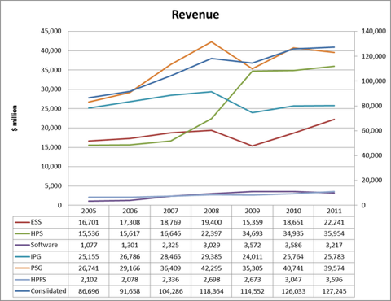The image size is (391, 301).
Task: Click the ESS line low point at 2009
Action: pyautogui.click(x=253, y=146)
